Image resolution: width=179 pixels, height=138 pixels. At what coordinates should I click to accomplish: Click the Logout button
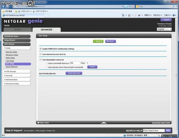pyautogui.click(x=166, y=20)
